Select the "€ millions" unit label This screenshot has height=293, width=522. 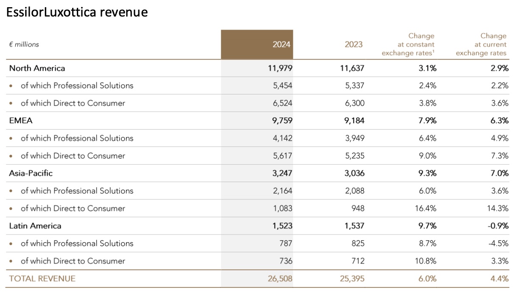[24, 44]
